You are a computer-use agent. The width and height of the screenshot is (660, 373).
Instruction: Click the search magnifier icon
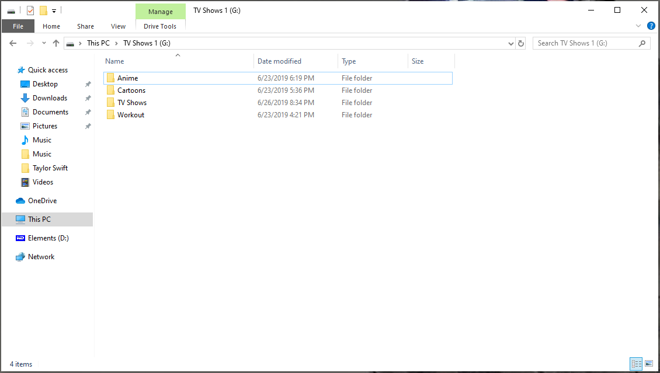point(642,43)
